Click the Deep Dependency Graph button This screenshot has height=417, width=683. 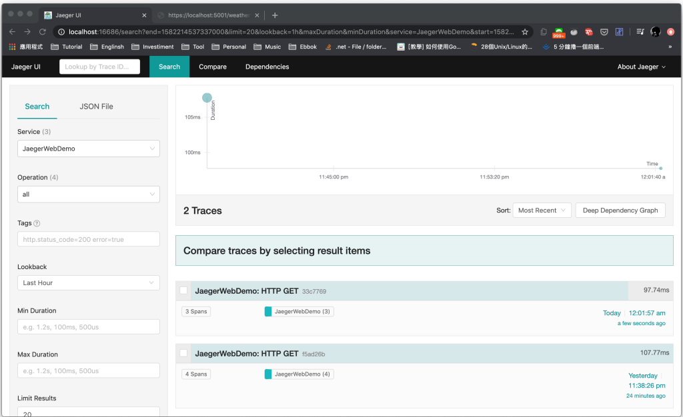pos(620,210)
